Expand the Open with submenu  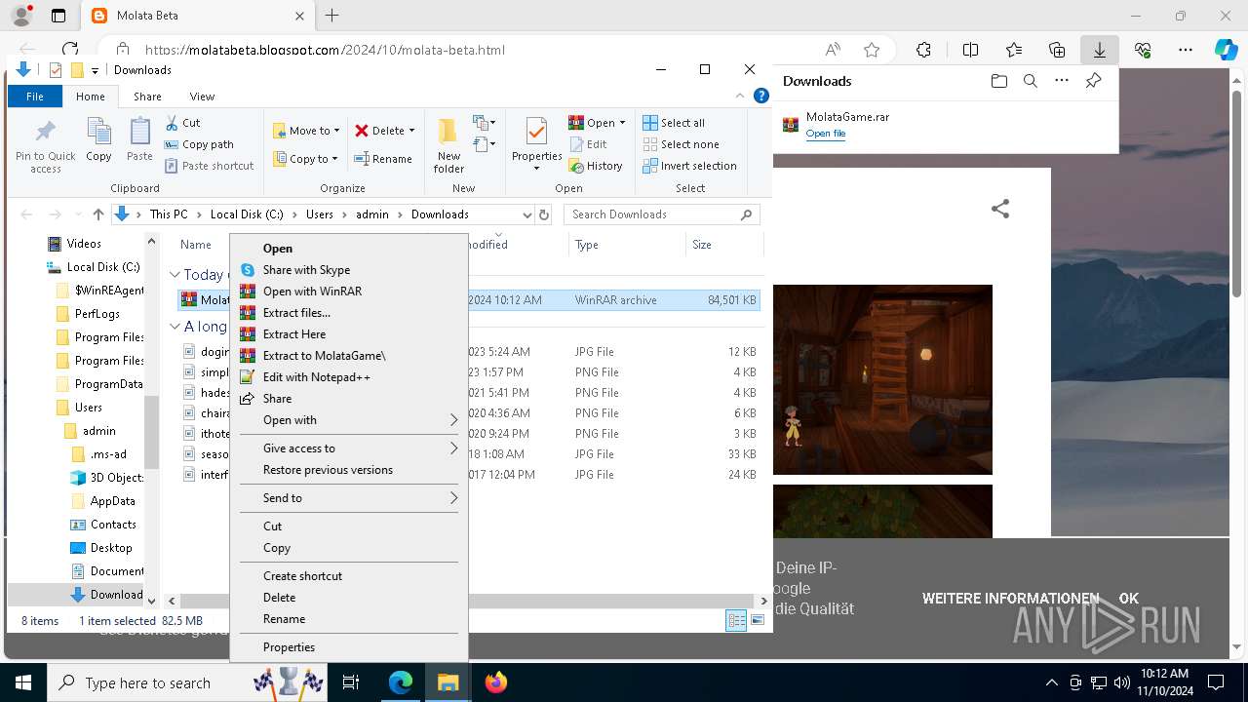348,420
